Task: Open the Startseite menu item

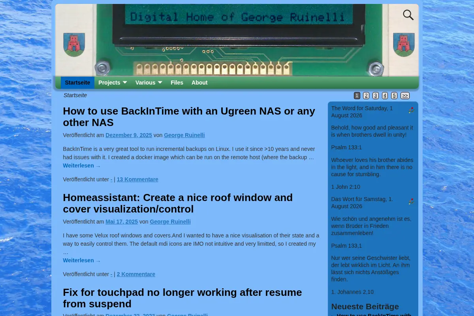Action: point(77,83)
